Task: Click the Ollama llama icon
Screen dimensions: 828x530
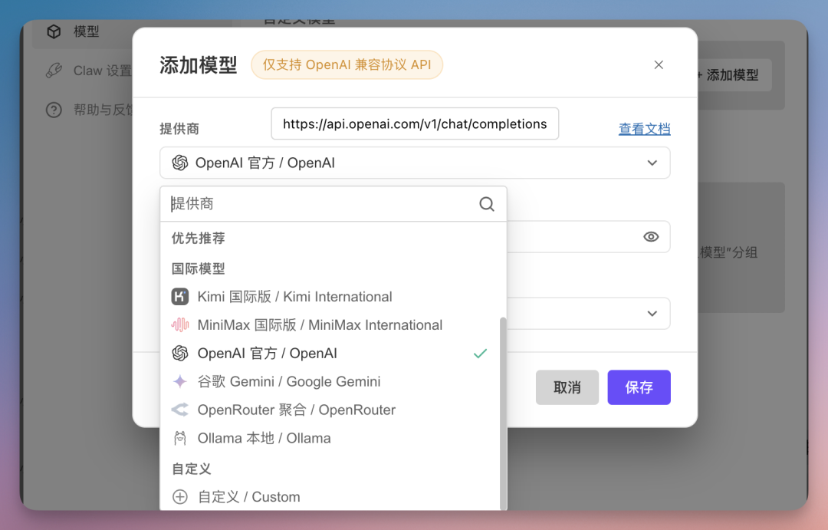Action: click(180, 438)
